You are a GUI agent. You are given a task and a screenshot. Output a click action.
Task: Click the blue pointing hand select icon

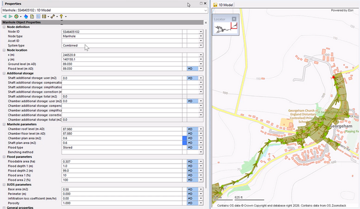tap(25, 17)
